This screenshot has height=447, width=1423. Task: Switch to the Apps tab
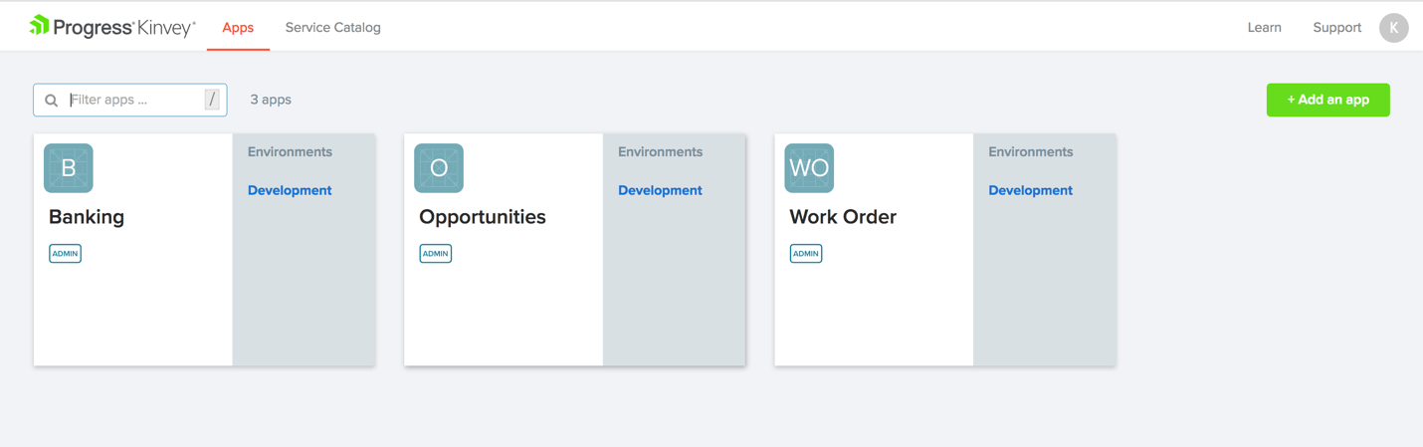point(238,28)
